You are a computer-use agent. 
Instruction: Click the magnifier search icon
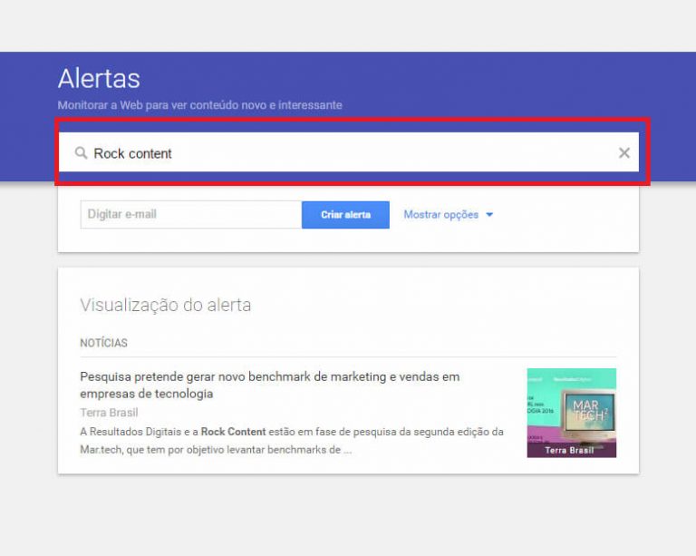(81, 153)
